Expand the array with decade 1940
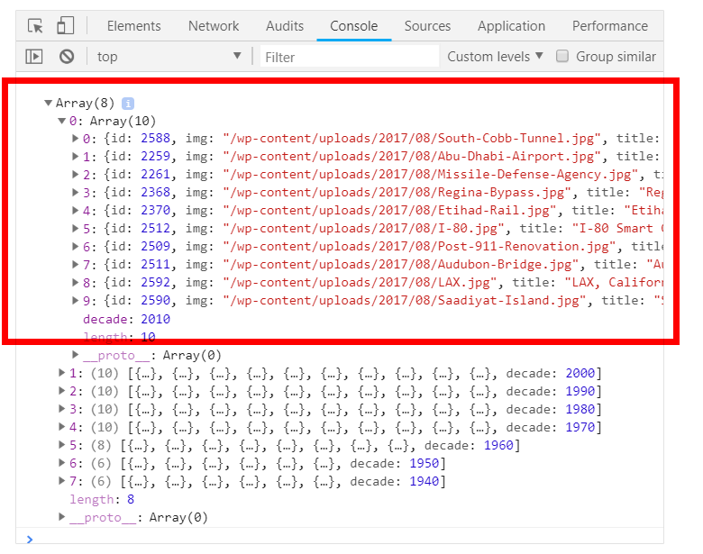The width and height of the screenshot is (703, 554). pos(62,481)
